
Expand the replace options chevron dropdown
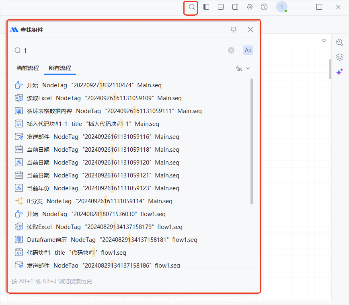click(248, 68)
